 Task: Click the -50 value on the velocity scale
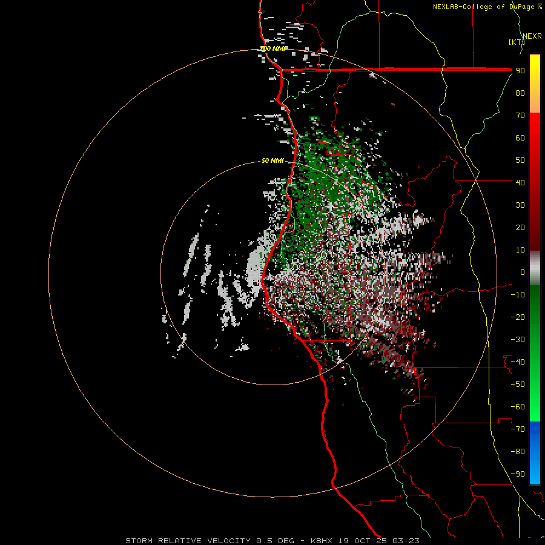click(518, 385)
